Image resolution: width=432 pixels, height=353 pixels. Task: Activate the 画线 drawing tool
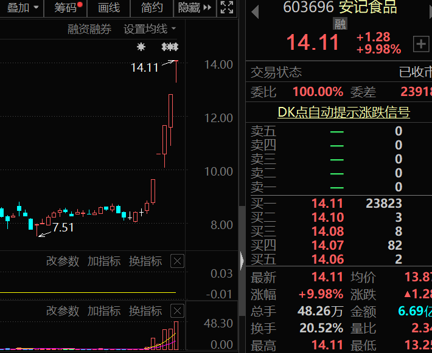109,8
